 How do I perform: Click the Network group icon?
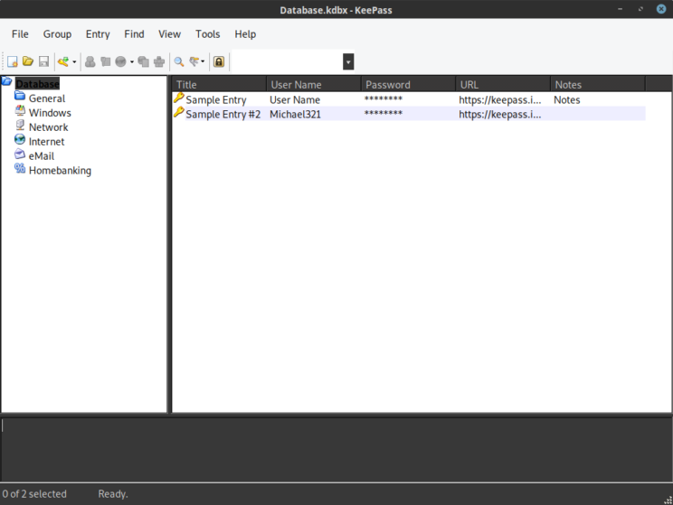20,125
